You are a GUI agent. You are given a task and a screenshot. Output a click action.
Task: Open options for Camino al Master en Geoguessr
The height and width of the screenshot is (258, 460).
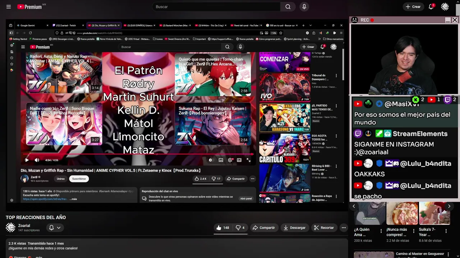pos(448,255)
